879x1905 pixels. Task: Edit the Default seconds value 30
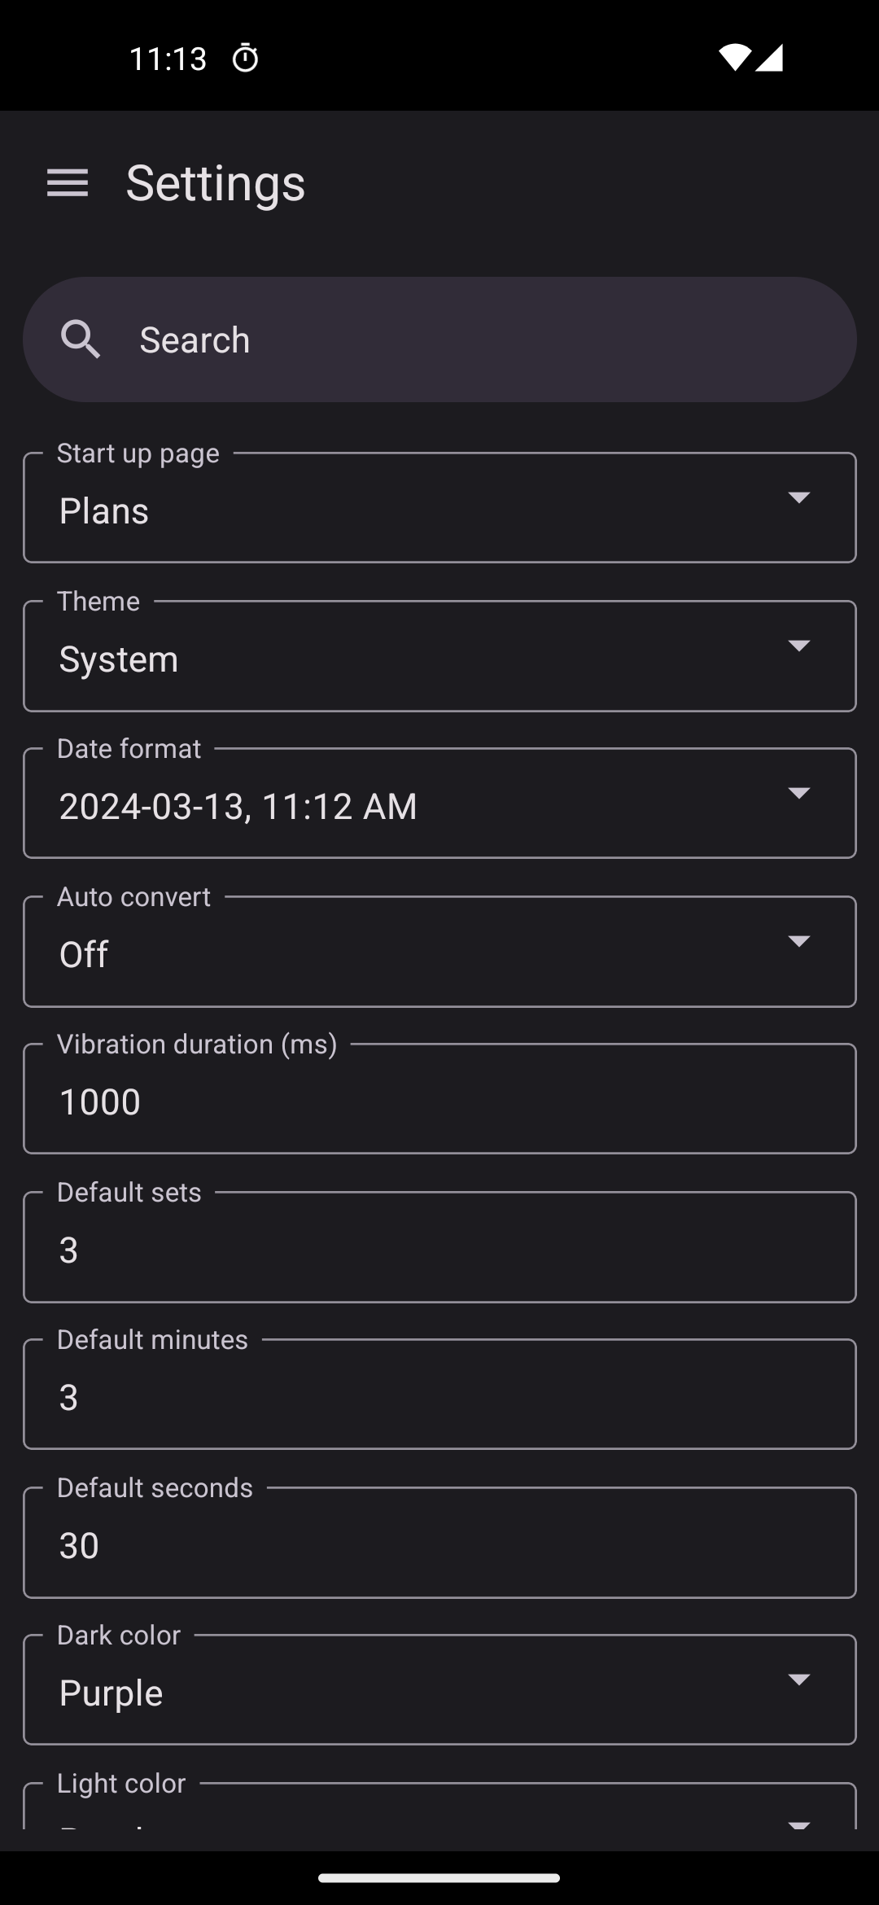point(439,1544)
